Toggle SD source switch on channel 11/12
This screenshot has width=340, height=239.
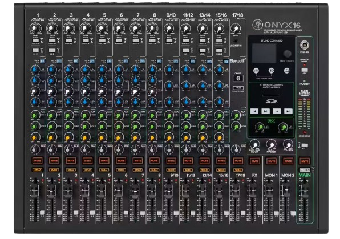[x=185, y=50]
